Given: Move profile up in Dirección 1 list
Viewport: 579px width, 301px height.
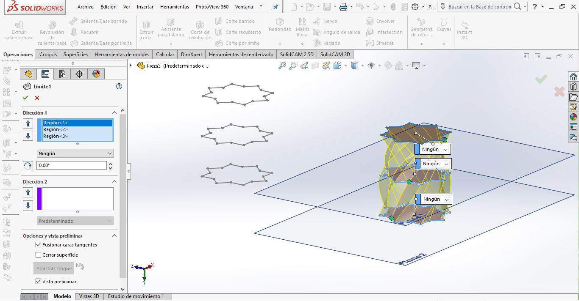Looking at the screenshot, I should (x=28, y=123).
